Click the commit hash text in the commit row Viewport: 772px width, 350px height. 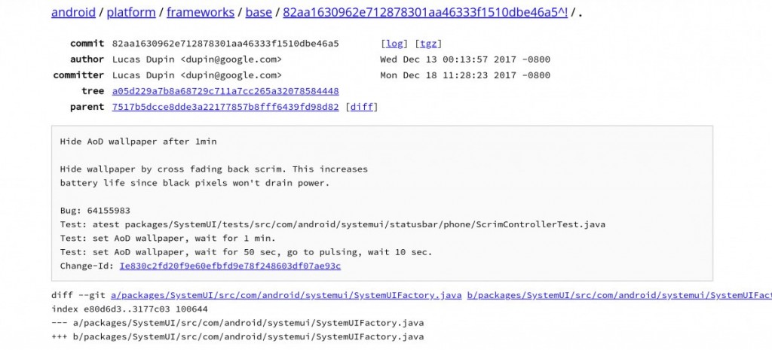(x=225, y=44)
